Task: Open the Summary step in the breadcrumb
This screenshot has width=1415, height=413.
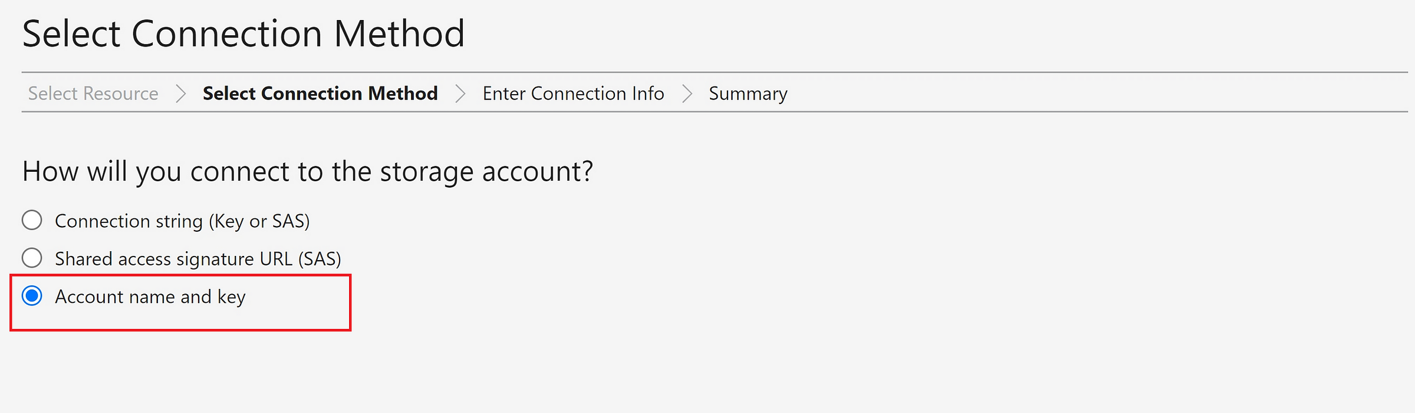Action: pos(748,94)
